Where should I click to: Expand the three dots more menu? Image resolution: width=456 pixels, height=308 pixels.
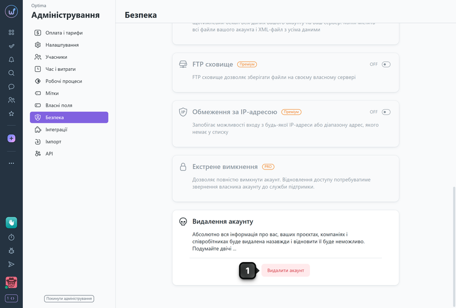pos(11,163)
